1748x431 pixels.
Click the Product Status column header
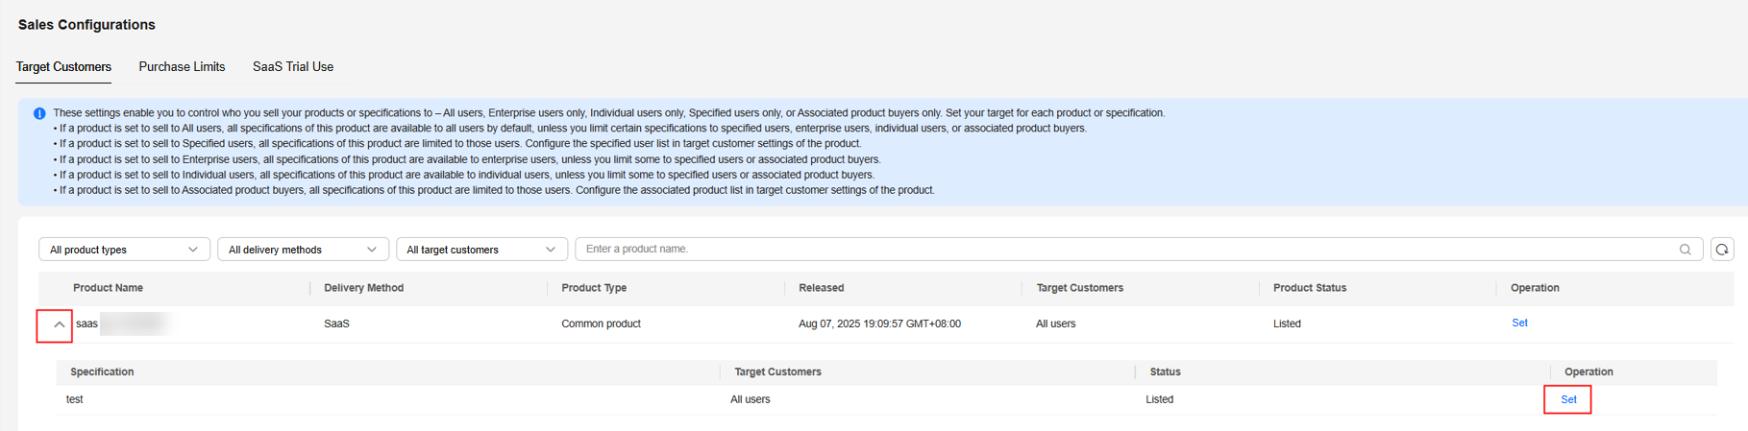[x=1309, y=288]
